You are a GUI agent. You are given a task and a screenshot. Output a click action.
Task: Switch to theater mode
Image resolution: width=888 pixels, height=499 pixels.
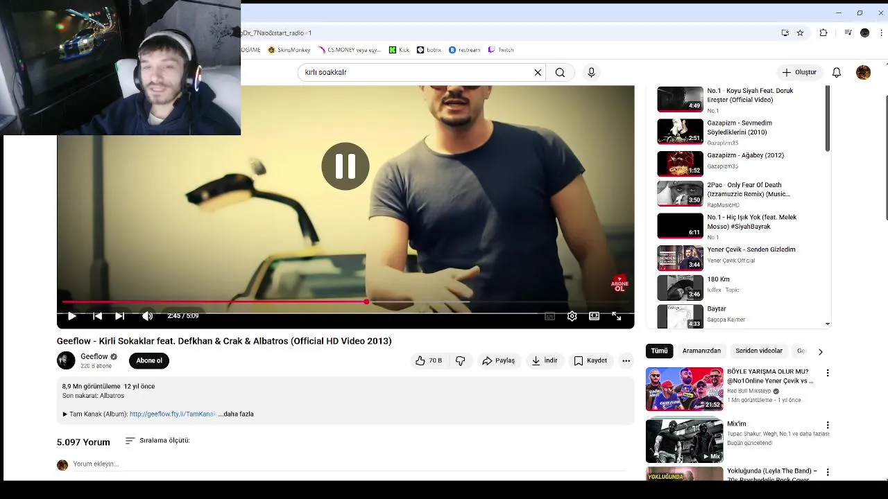pos(594,316)
